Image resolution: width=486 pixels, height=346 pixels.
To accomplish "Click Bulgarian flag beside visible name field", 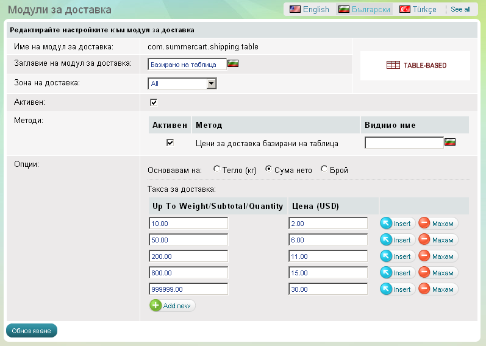I will tap(451, 143).
